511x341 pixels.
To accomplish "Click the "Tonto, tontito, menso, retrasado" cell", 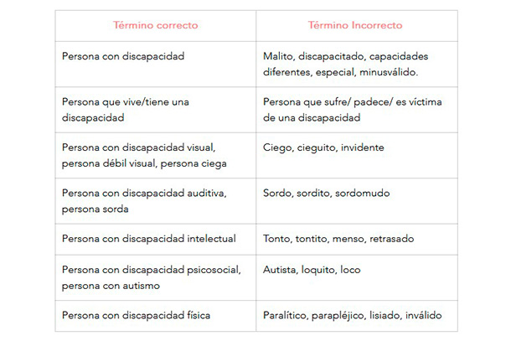I will [338, 239].
